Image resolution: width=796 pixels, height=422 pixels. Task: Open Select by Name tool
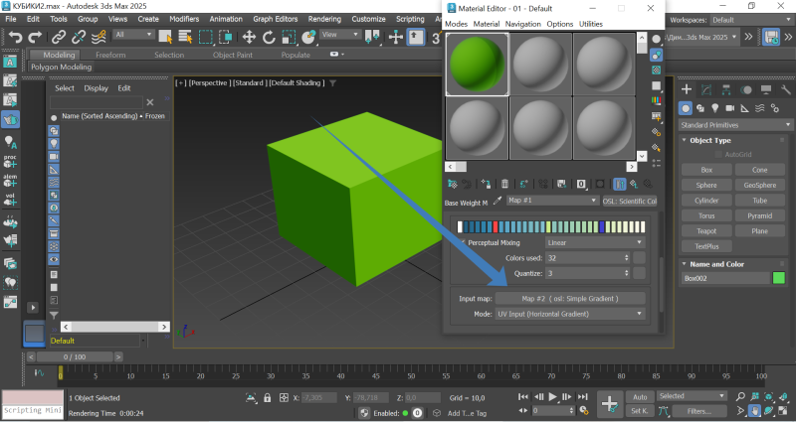coord(185,37)
